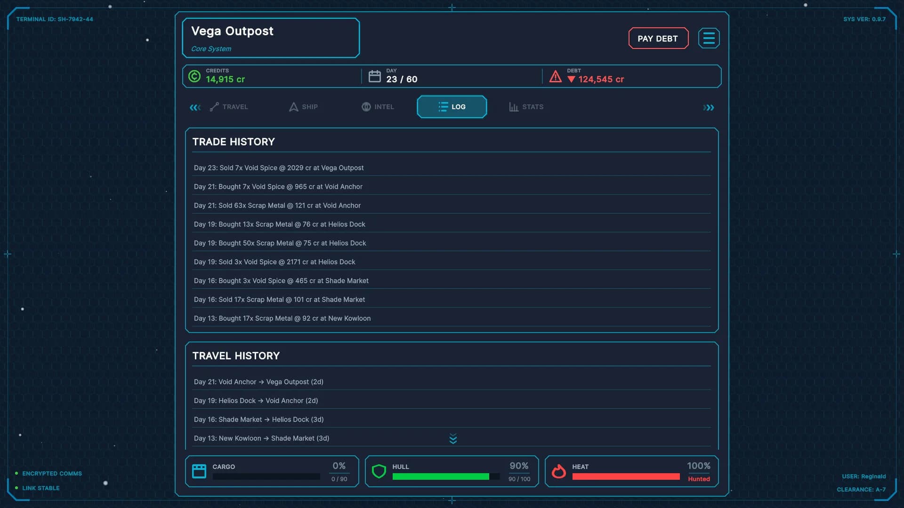Click the red heat level bar
904x508 pixels.
point(626,476)
